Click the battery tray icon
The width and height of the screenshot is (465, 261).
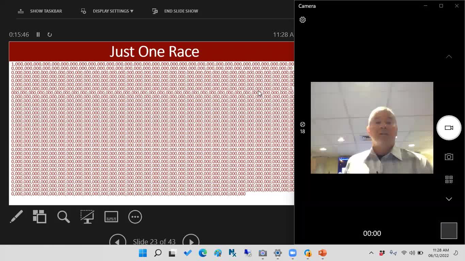click(x=420, y=253)
